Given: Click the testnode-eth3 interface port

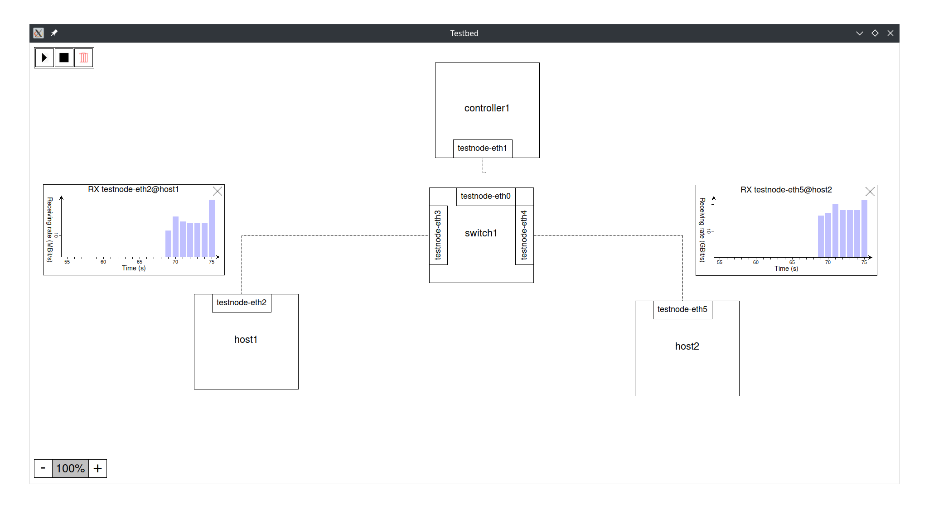Looking at the screenshot, I should click(x=438, y=235).
